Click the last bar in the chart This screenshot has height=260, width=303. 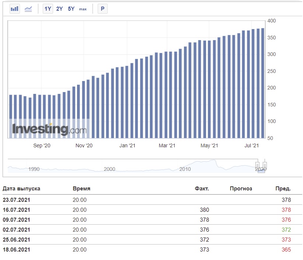point(263,83)
